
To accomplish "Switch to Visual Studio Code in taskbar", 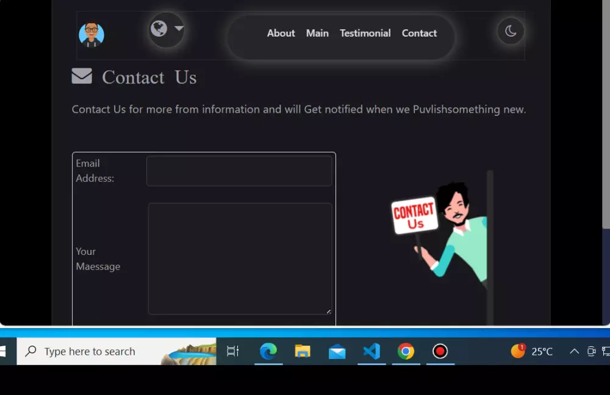I will click(x=371, y=352).
